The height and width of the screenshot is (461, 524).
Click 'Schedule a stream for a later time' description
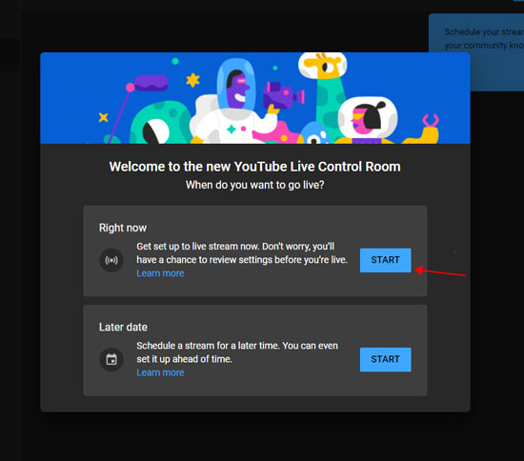pyautogui.click(x=237, y=352)
